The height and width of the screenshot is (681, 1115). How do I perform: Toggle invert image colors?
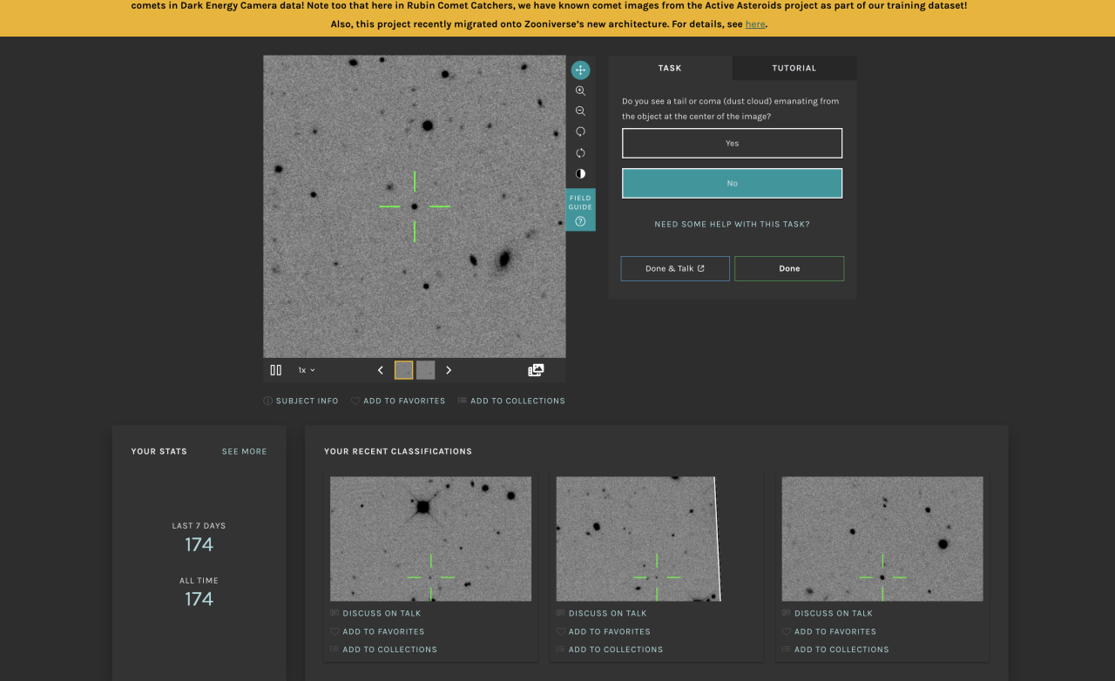pyautogui.click(x=580, y=173)
